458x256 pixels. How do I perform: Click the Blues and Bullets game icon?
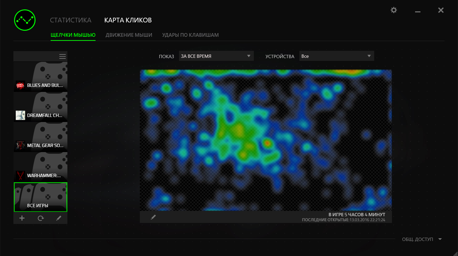(x=20, y=86)
